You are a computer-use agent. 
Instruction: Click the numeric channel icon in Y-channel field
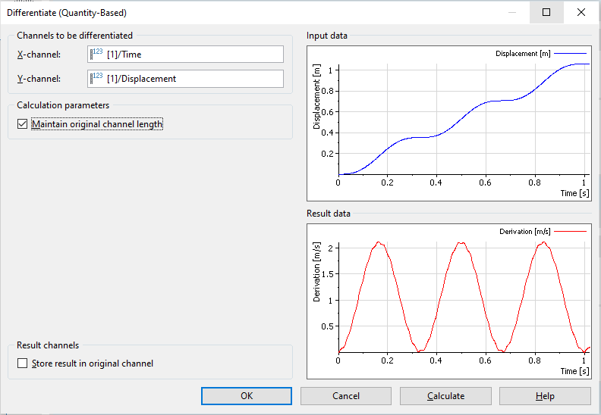tap(96, 78)
